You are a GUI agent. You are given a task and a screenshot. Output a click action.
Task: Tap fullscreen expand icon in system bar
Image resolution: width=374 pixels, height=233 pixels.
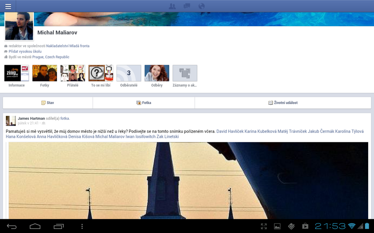click(264, 226)
